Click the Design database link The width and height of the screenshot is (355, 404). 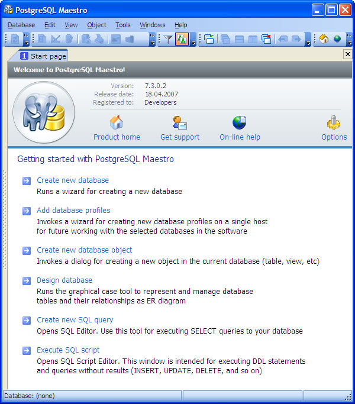click(64, 280)
